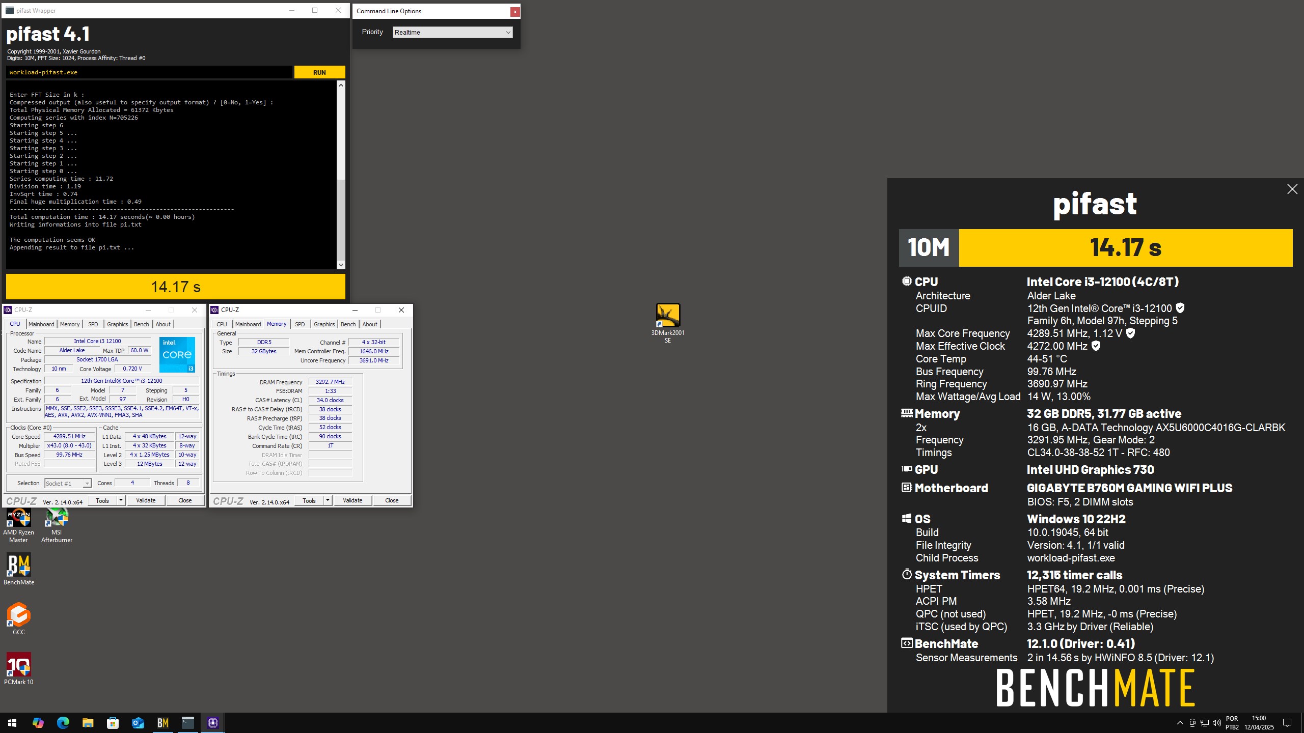Open Outlook from taskbar
Screen dimensions: 1304x733
[138, 723]
